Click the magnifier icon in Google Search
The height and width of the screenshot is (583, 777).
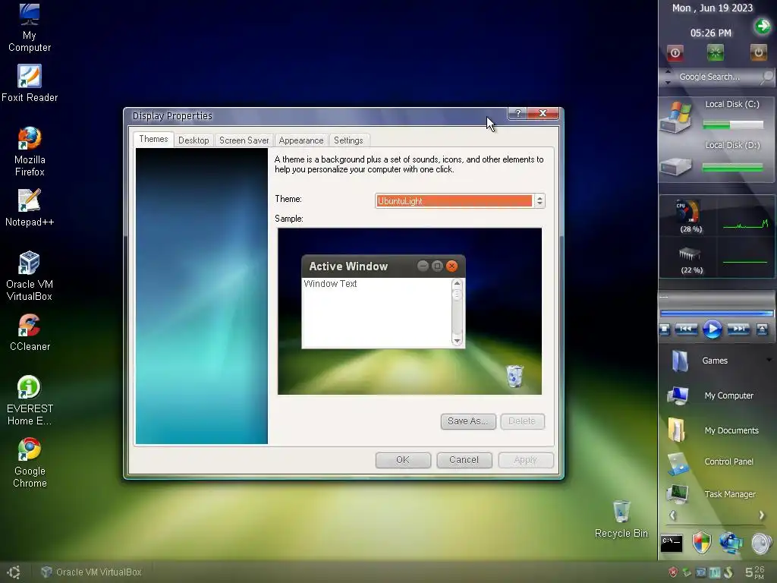point(766,77)
